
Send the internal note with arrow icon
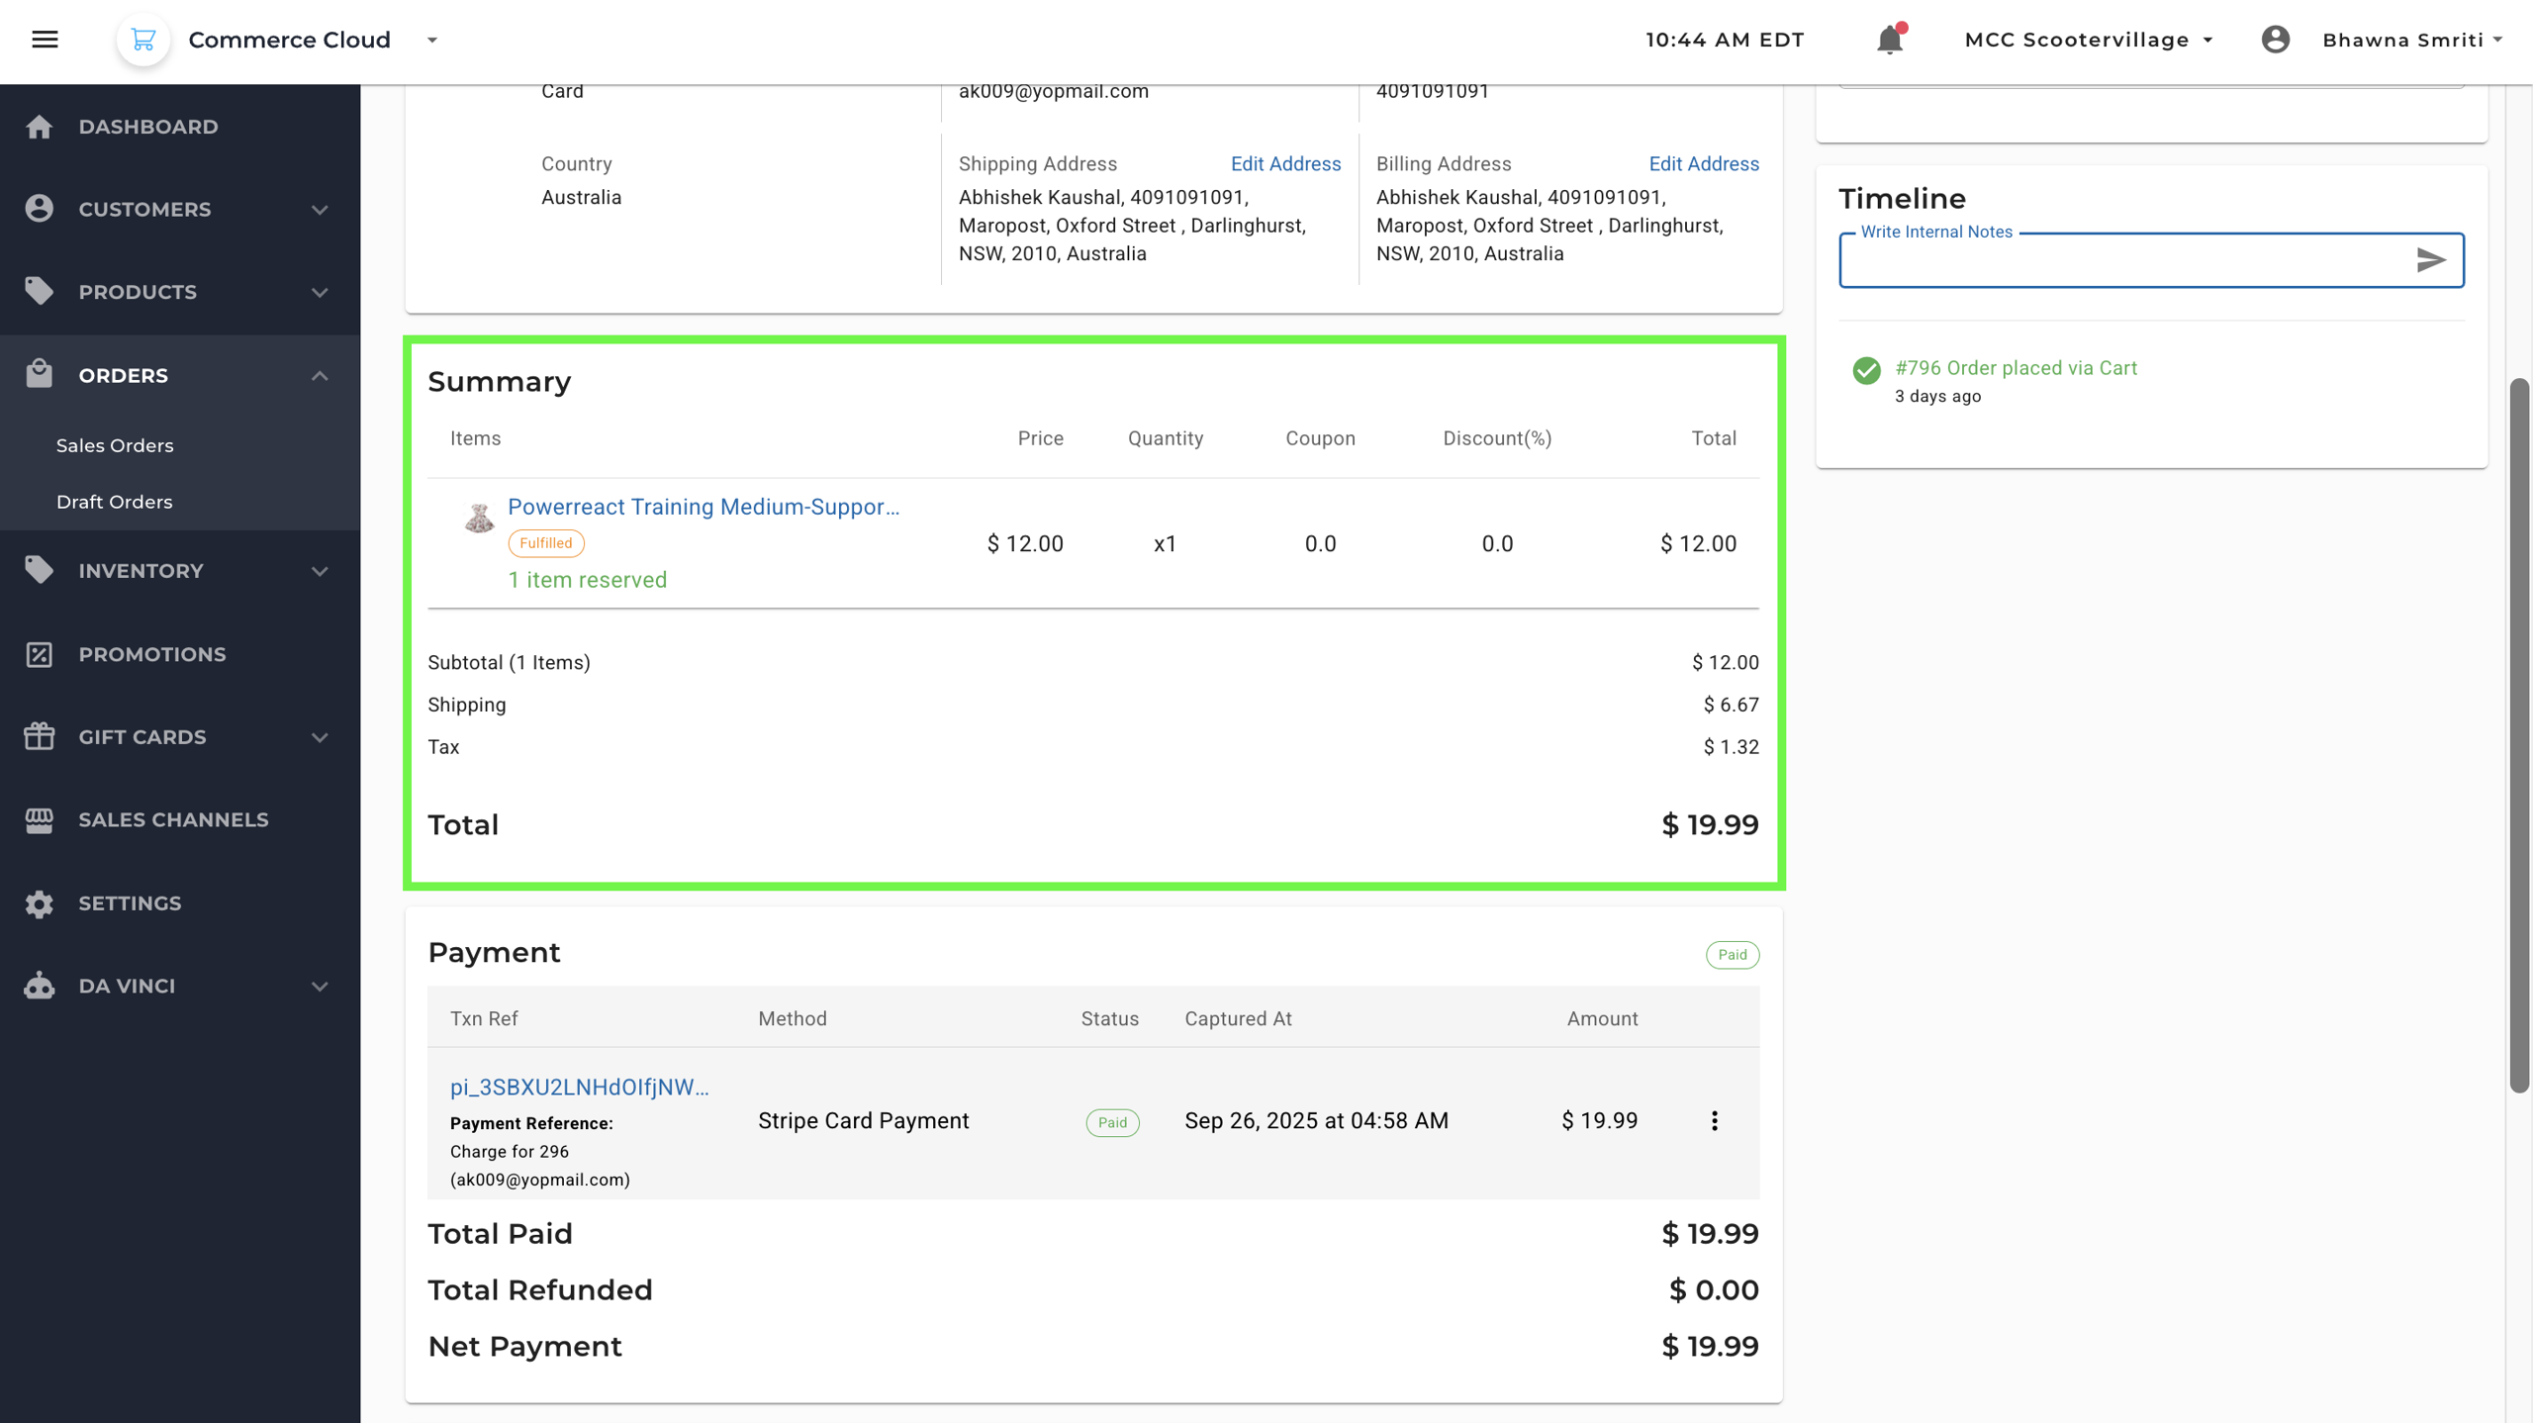tap(2430, 260)
